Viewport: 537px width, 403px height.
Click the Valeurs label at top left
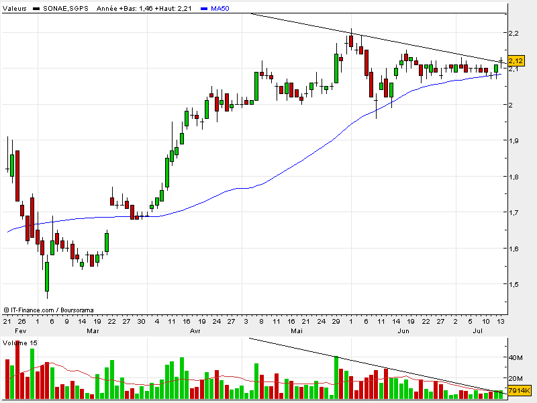point(15,9)
